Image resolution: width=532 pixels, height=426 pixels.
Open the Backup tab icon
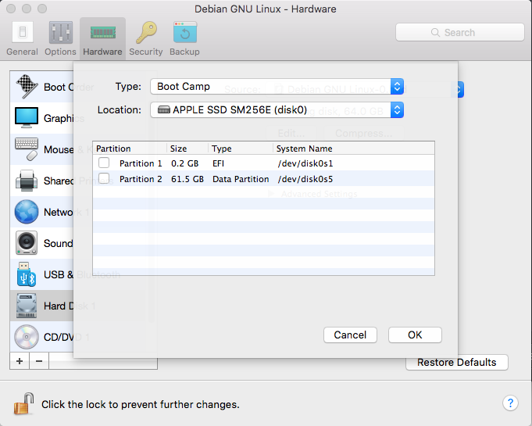coord(184,38)
